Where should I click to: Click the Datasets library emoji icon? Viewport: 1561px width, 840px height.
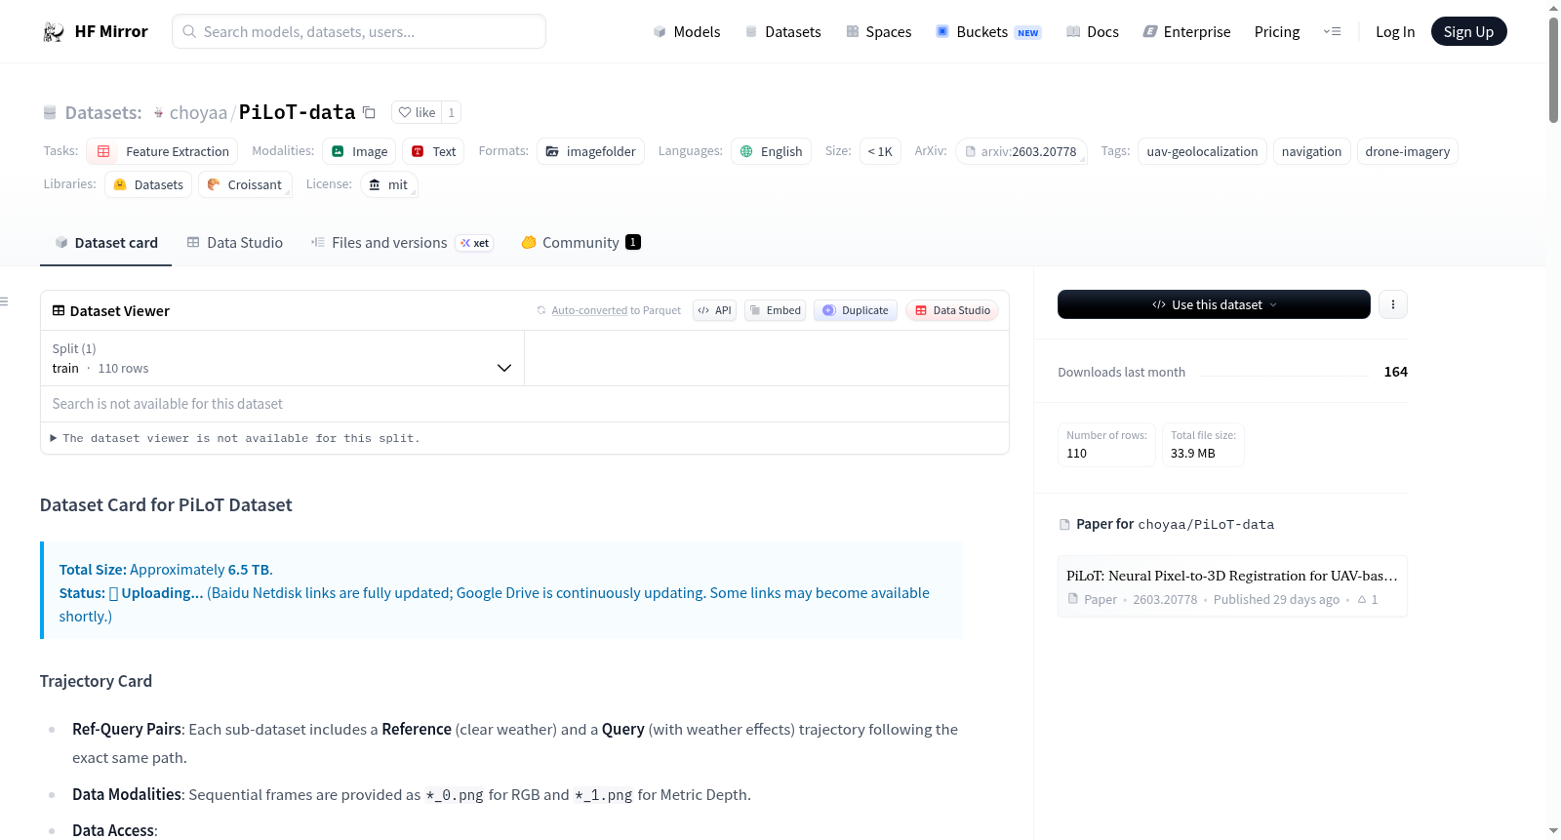pyautogui.click(x=120, y=184)
